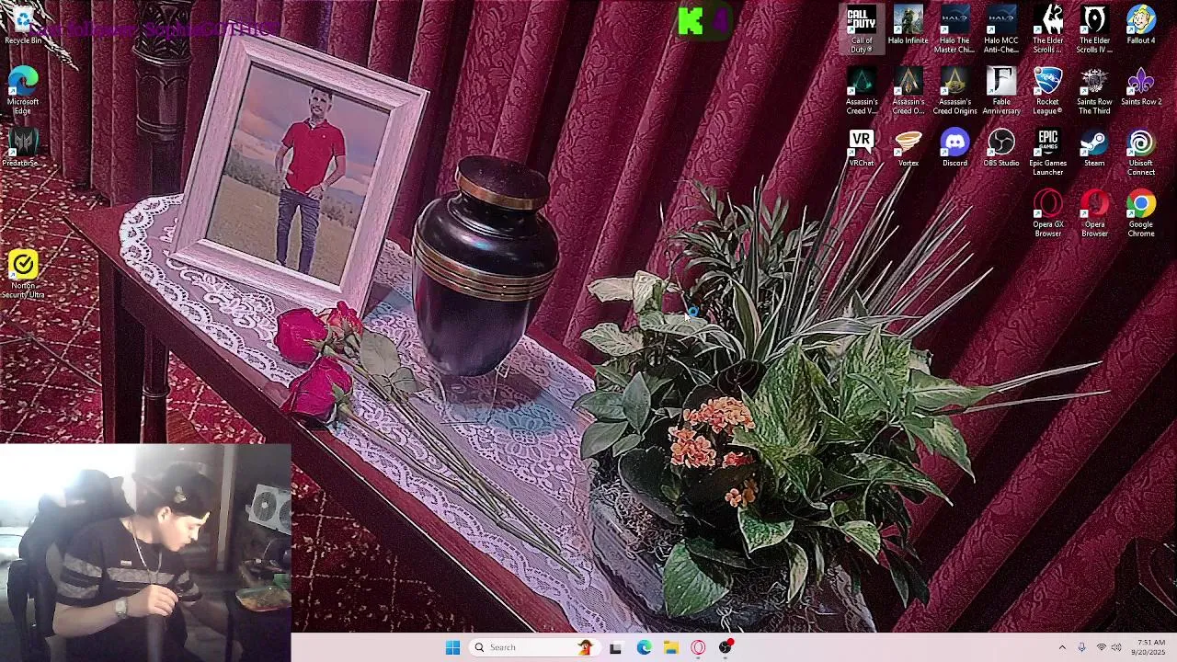
Task: Open Norton Security Ultra shortcut
Action: click(x=23, y=275)
